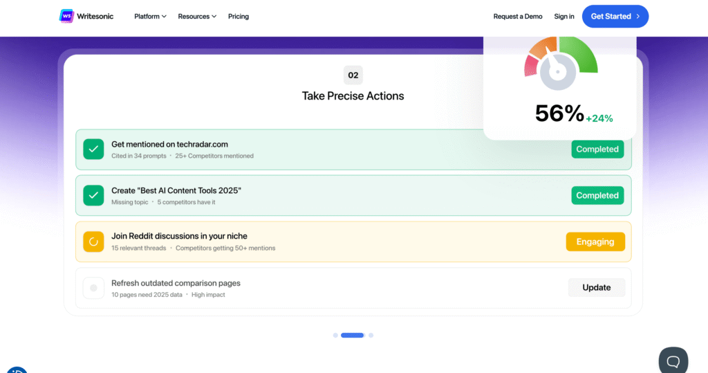Toggle the green check for Best AI Content Tools

(93, 195)
